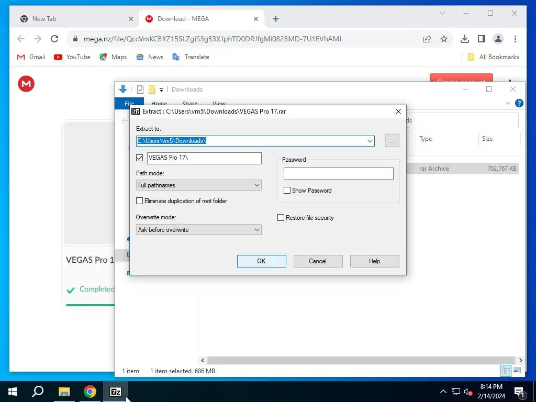The width and height of the screenshot is (536, 402).
Task: Browse for extract folder with ellipsis button
Action: pos(392,140)
